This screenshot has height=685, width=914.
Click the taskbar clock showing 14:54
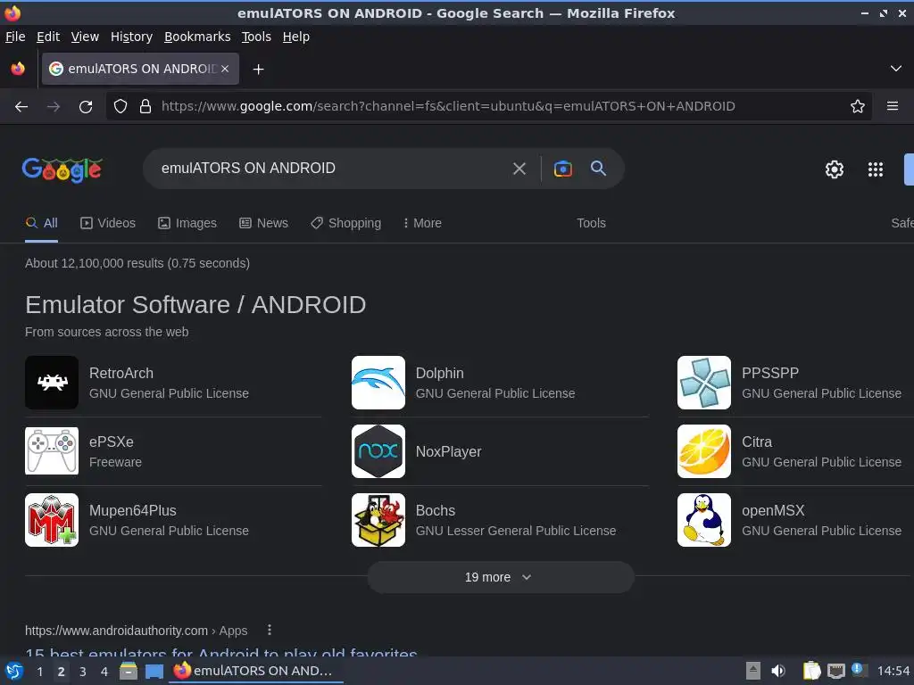[x=893, y=671]
